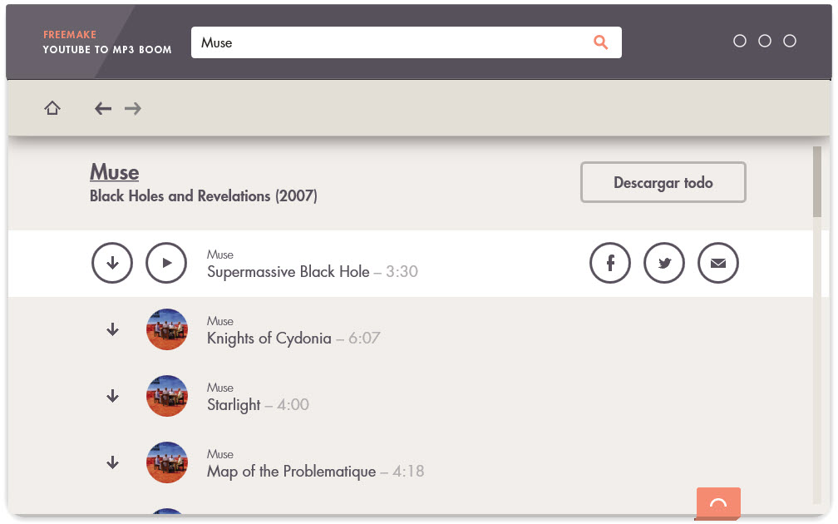The width and height of the screenshot is (838, 524).
Task: Download Supermassive Black Hole track
Action: (x=112, y=263)
